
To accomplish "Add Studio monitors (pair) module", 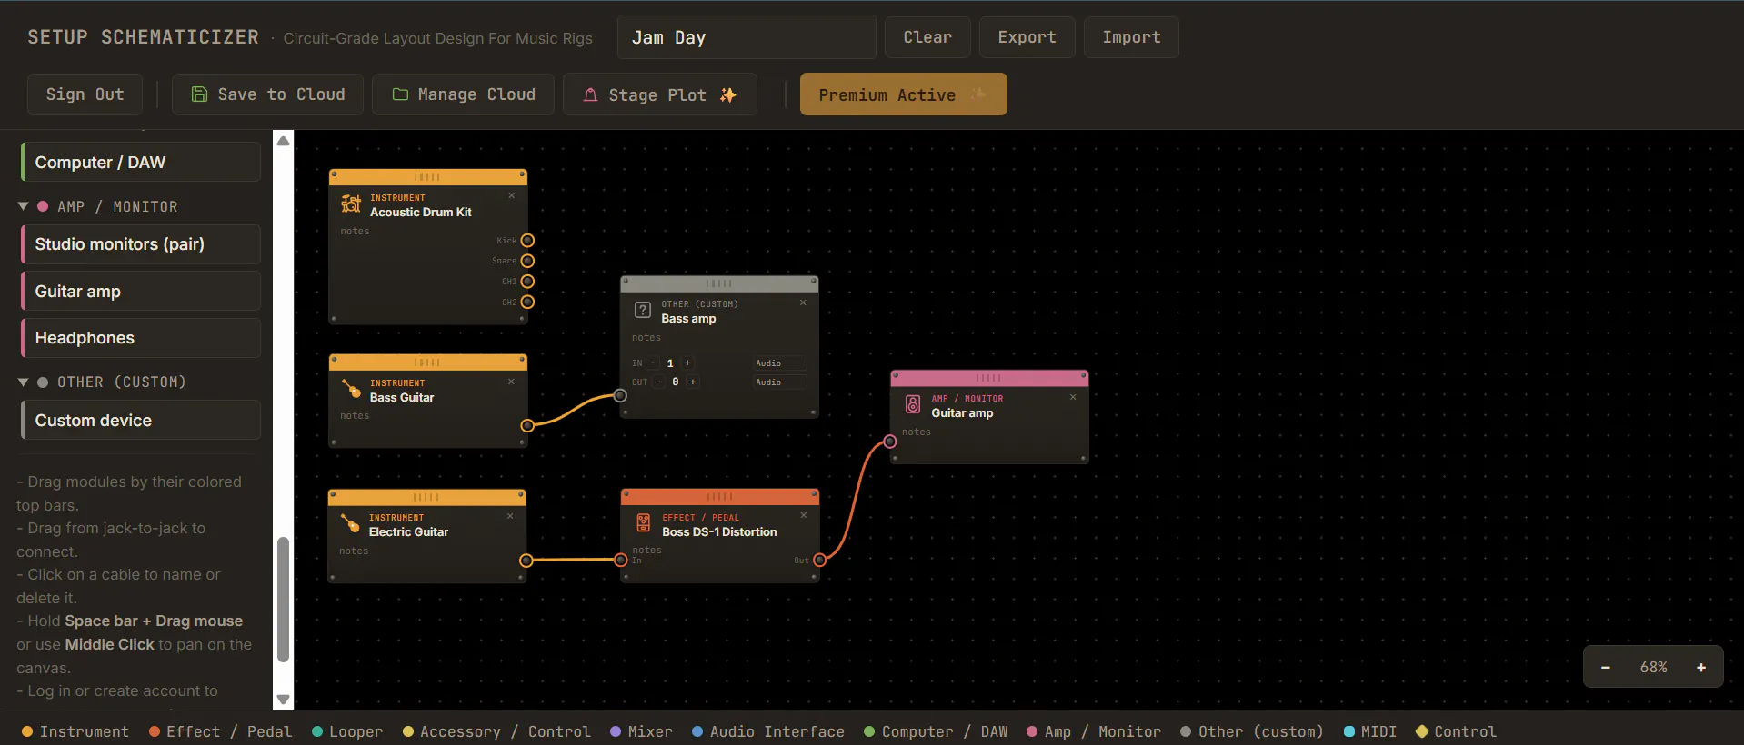I will click(x=141, y=244).
